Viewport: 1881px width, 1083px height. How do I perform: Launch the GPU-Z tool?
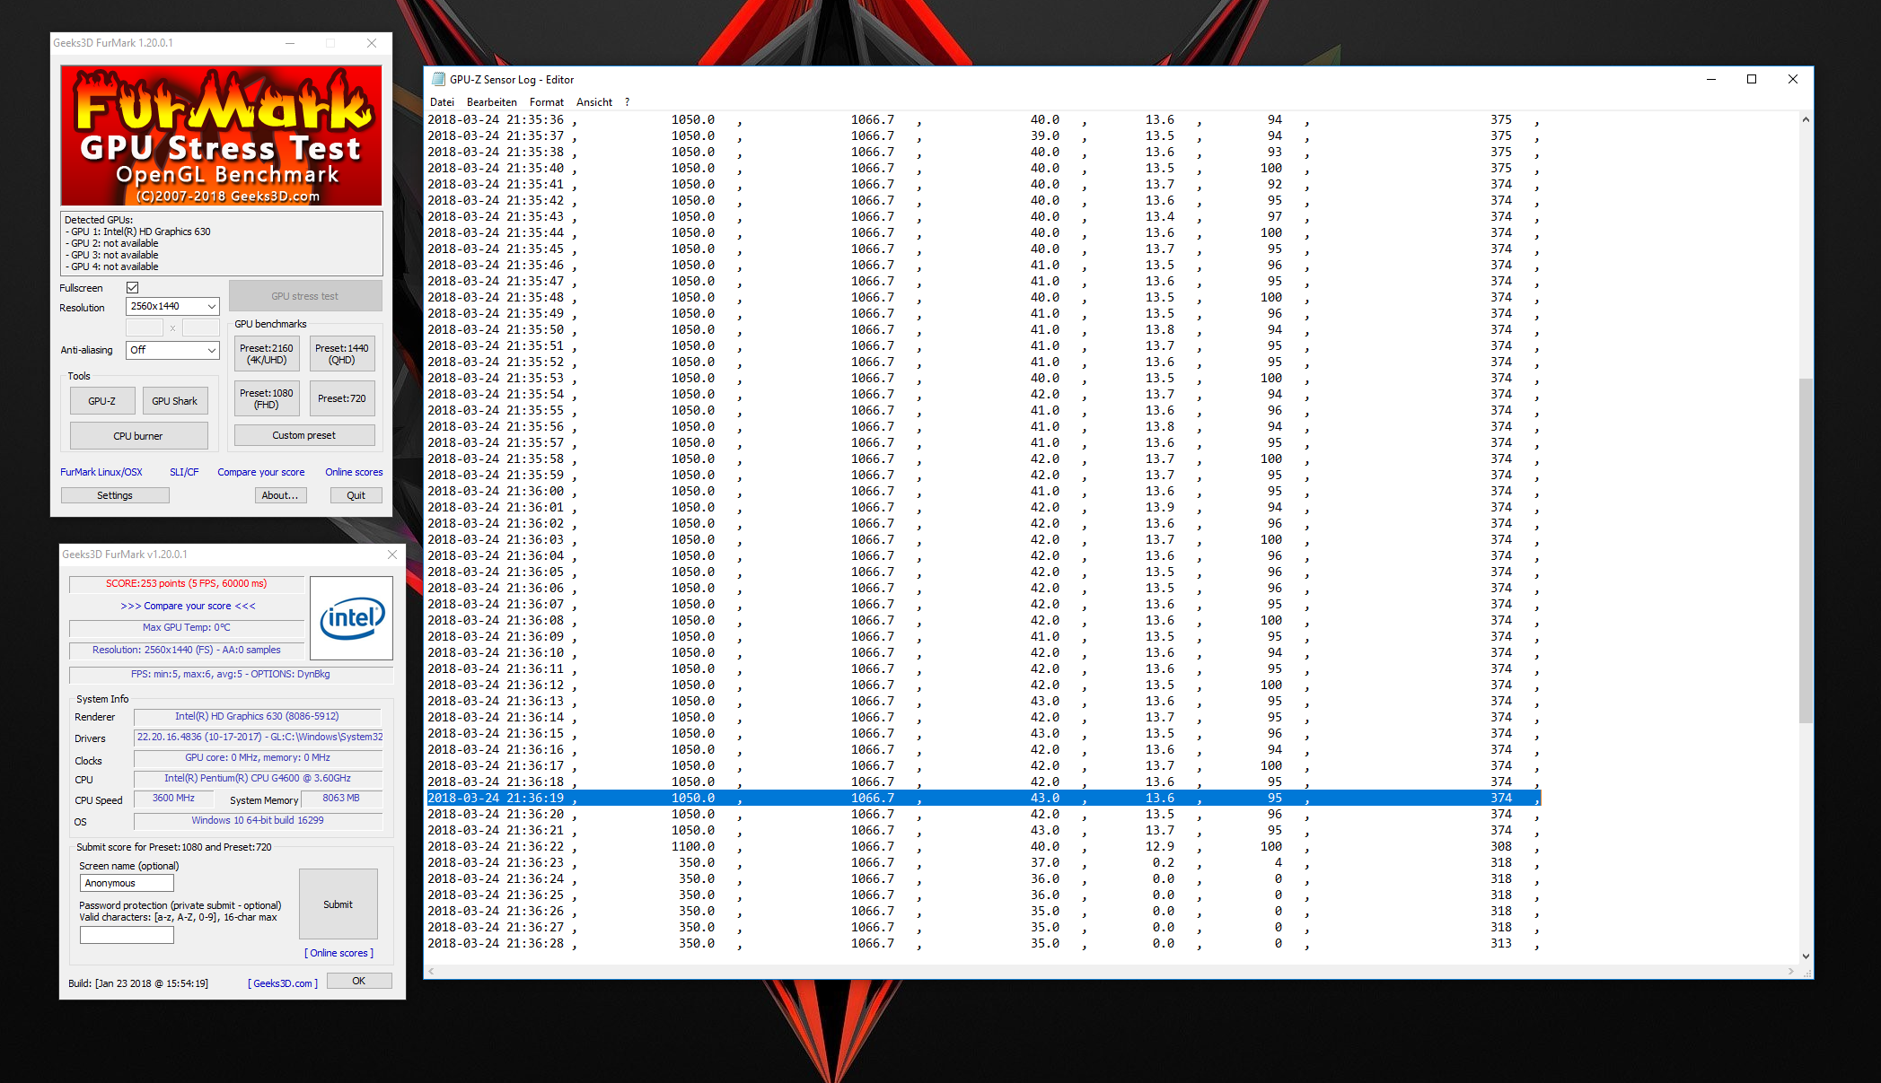point(102,401)
